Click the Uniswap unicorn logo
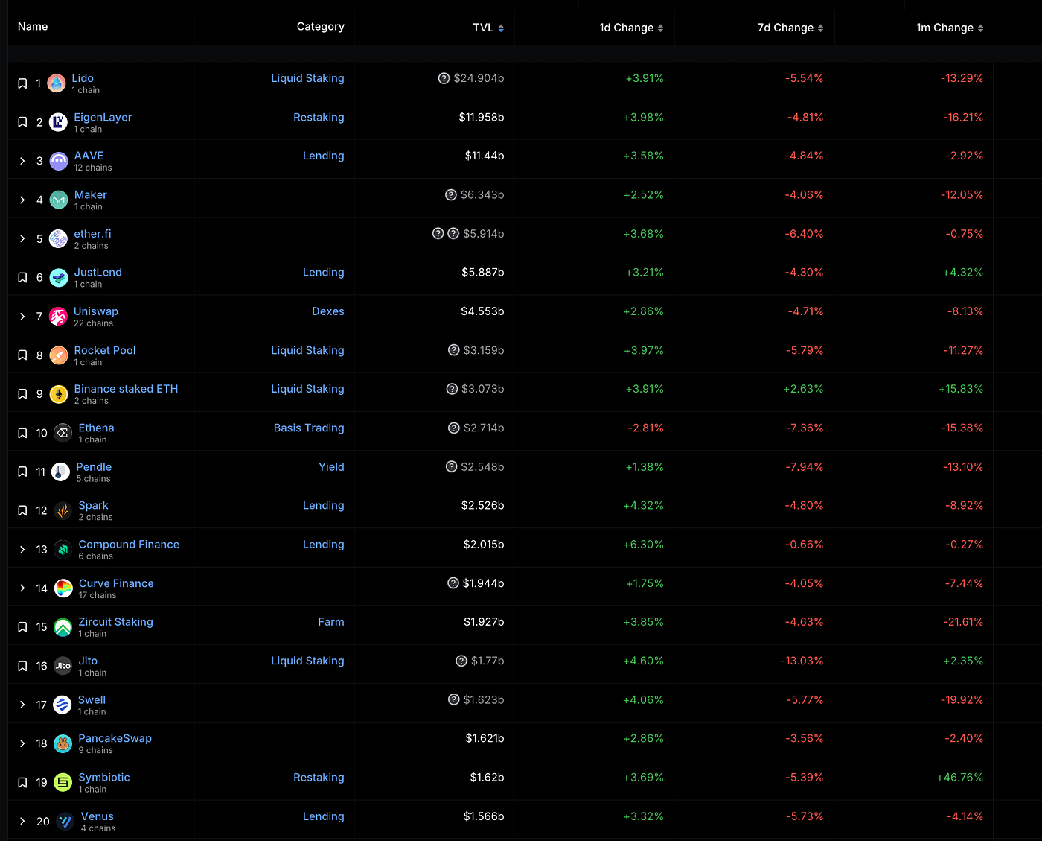 point(58,317)
